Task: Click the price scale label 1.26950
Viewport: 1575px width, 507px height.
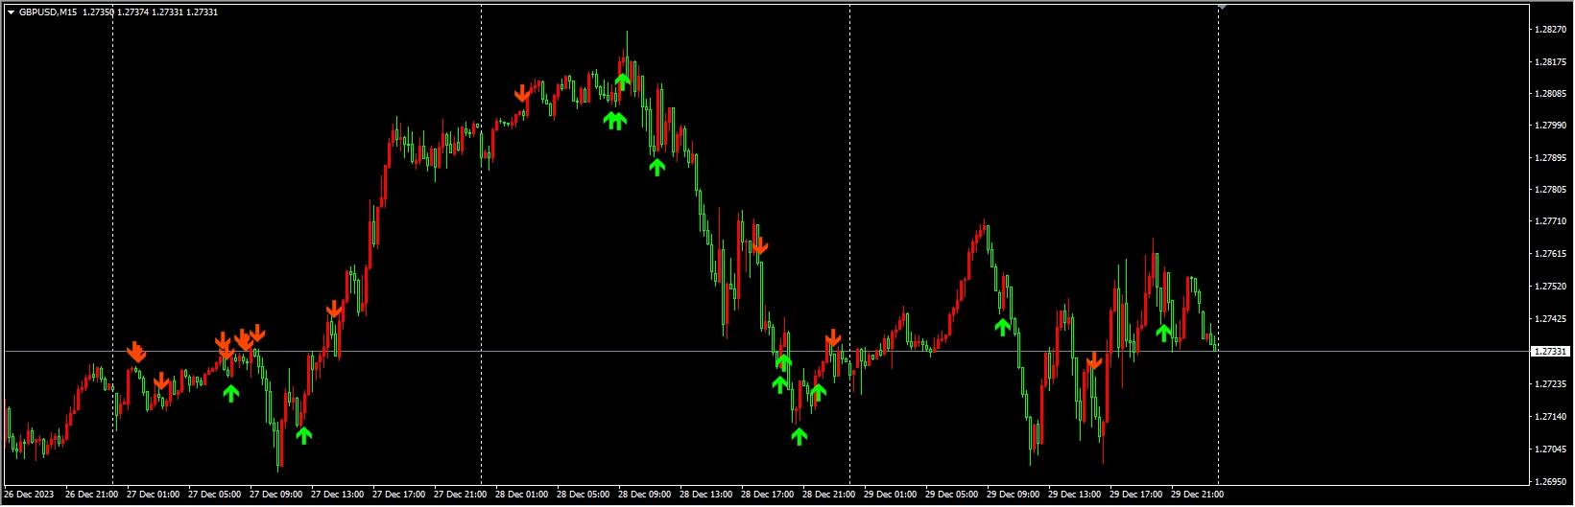Action: [1550, 481]
